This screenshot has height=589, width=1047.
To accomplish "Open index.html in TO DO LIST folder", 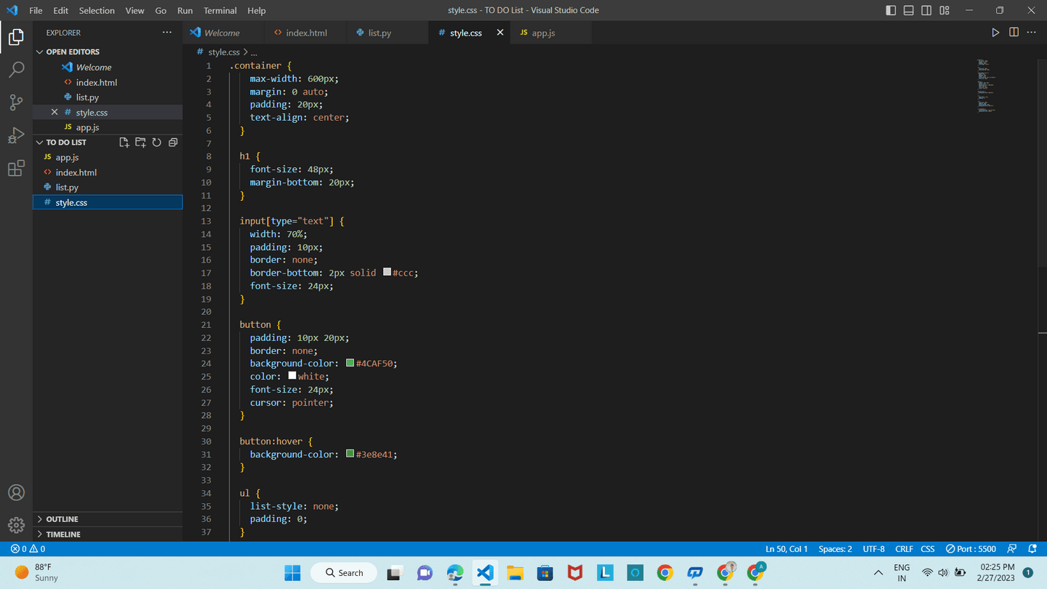I will pos(108,172).
